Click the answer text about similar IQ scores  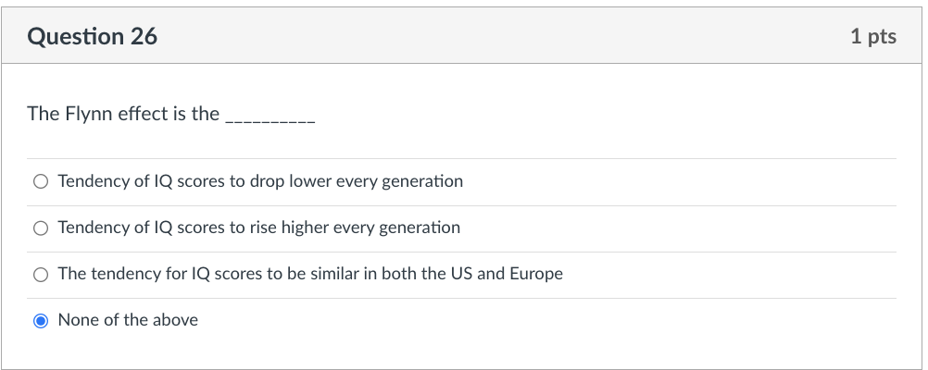coord(310,274)
